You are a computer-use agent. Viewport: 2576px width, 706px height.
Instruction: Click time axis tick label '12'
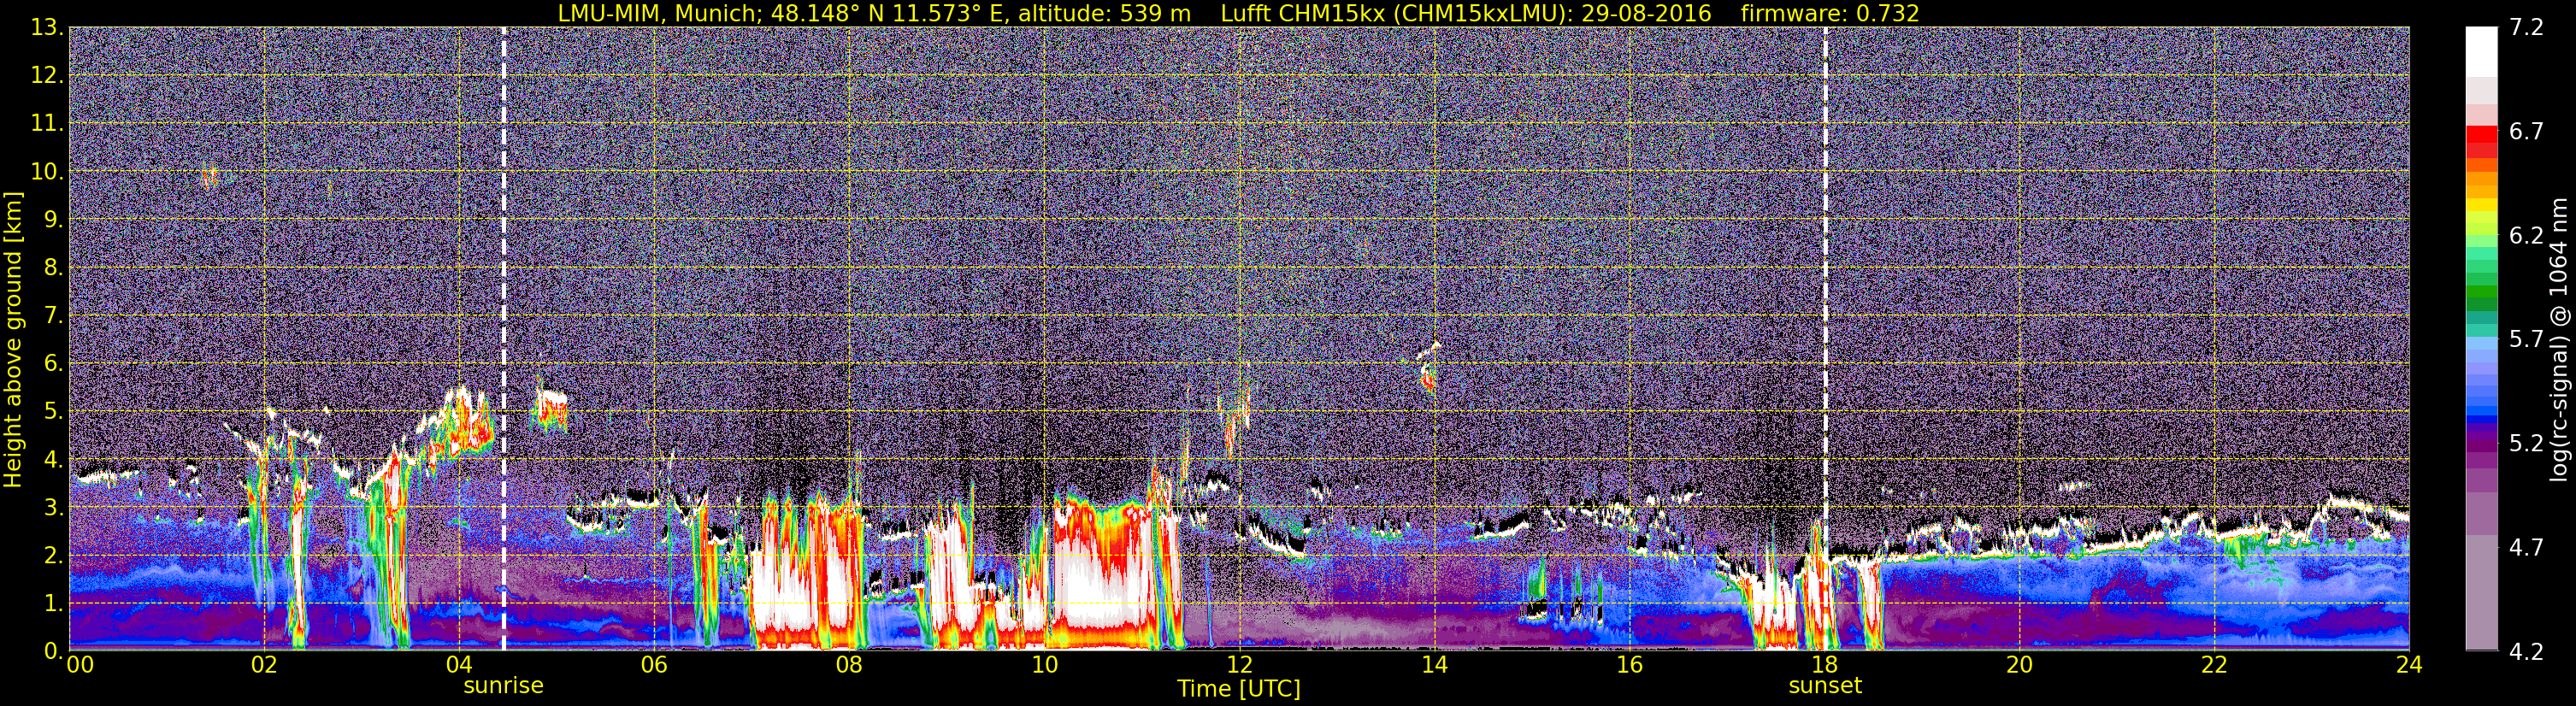pyautogui.click(x=1239, y=665)
